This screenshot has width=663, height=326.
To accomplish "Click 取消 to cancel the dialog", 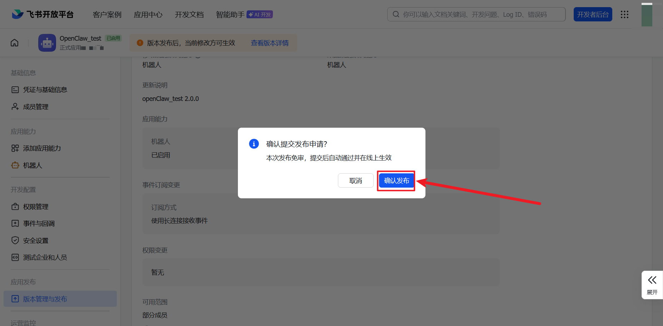I will 355,180.
